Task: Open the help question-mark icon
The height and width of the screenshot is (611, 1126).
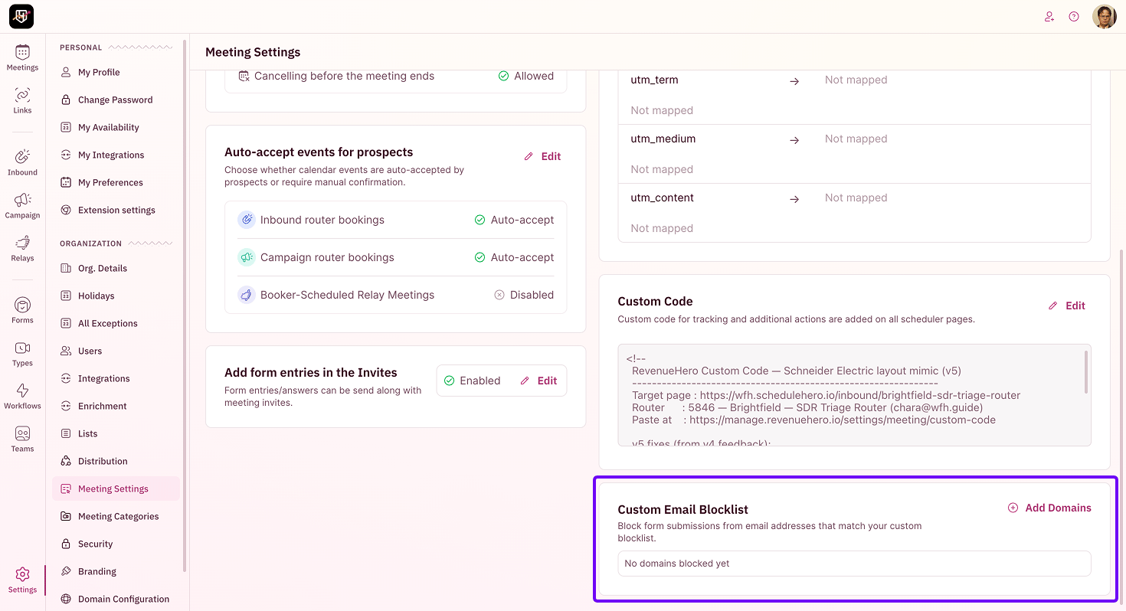Action: [x=1074, y=16]
